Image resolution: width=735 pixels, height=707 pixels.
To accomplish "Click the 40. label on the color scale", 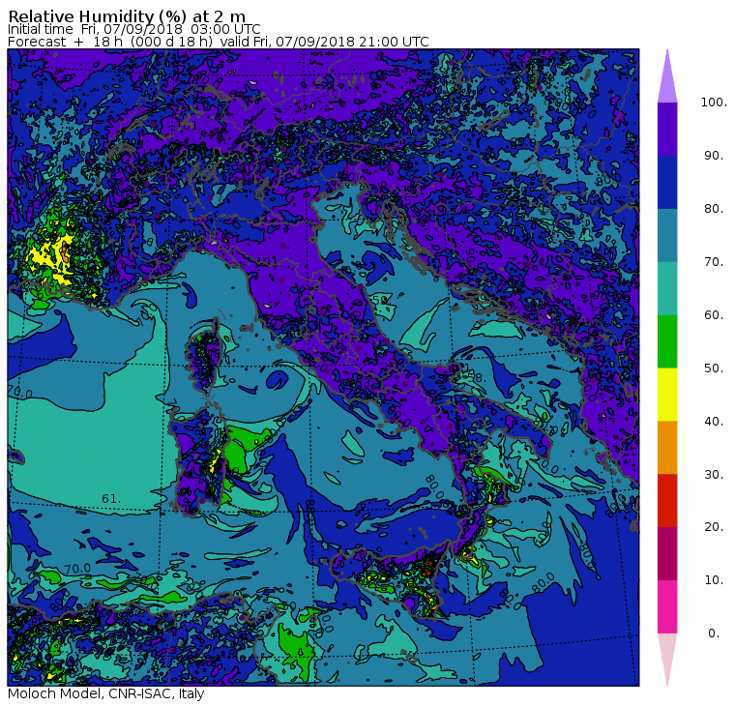I will click(x=714, y=422).
